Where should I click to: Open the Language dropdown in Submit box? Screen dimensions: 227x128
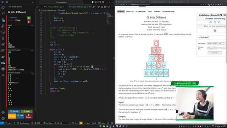[216, 43]
